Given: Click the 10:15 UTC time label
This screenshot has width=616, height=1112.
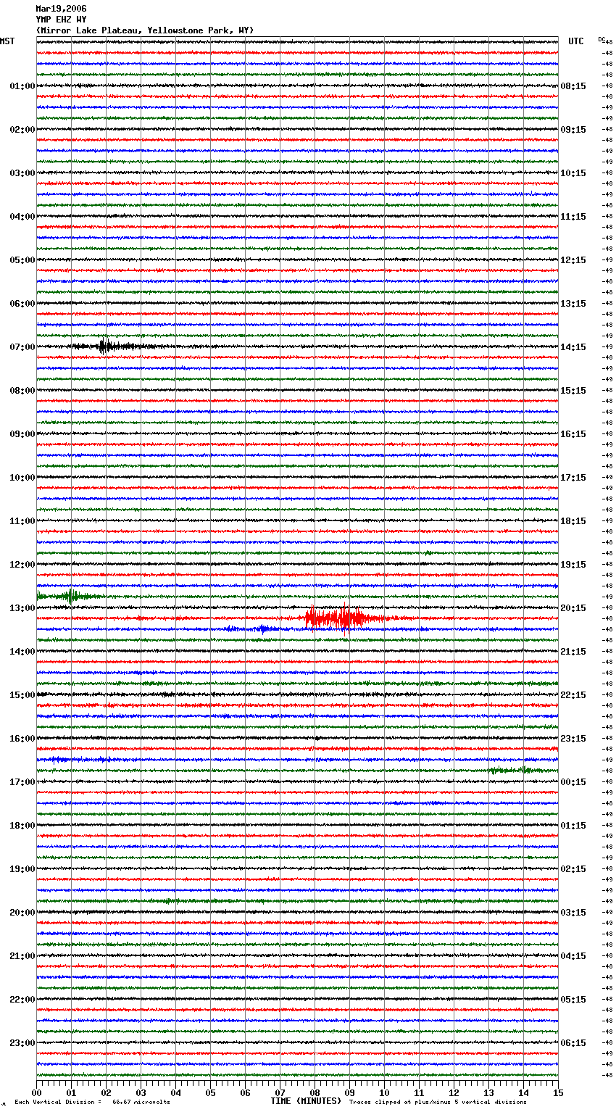Looking at the screenshot, I should click(x=573, y=173).
